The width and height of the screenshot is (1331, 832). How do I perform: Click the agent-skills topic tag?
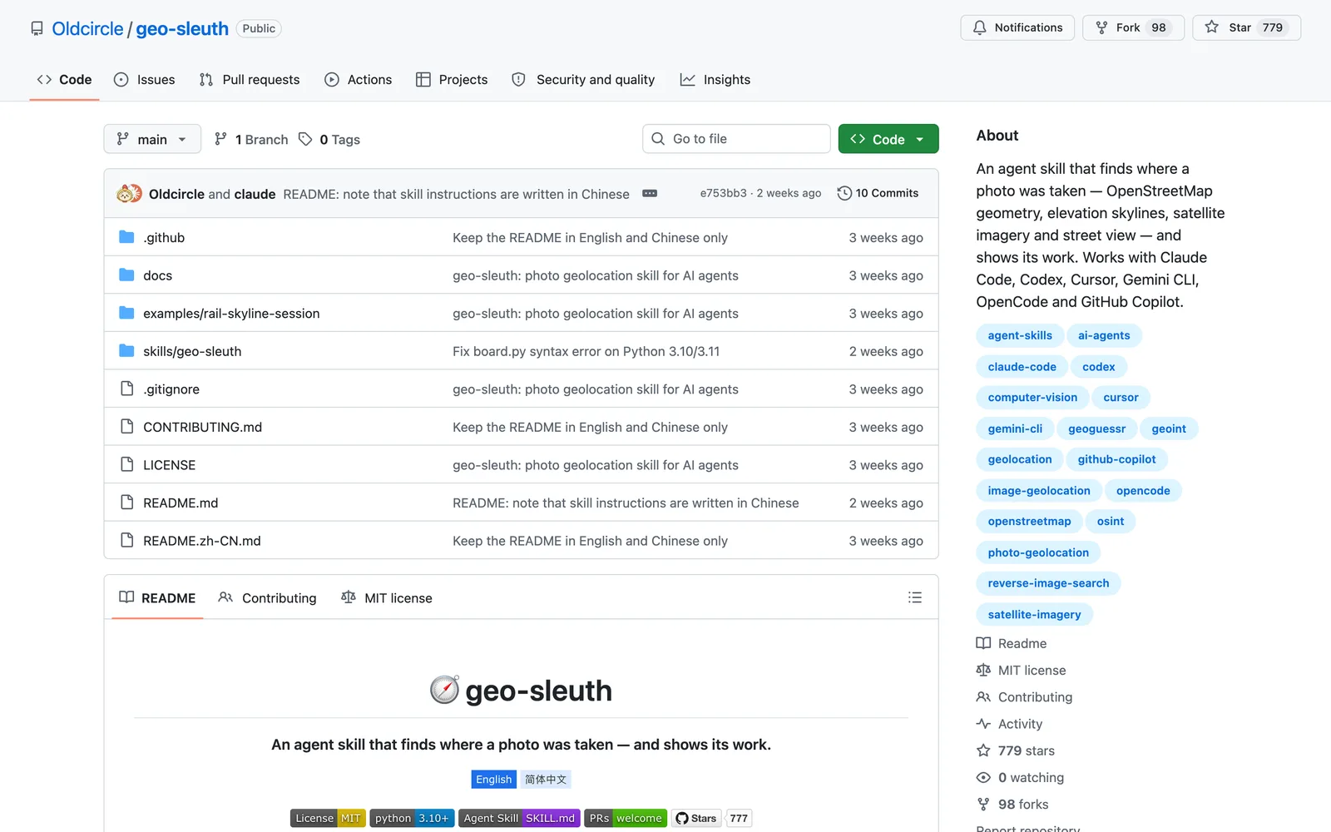[1020, 335]
